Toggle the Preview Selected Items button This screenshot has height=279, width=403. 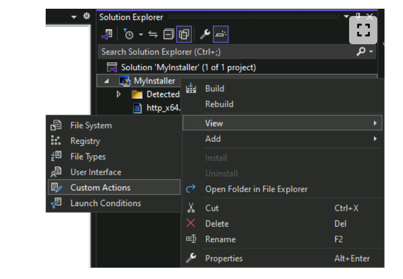tap(221, 34)
